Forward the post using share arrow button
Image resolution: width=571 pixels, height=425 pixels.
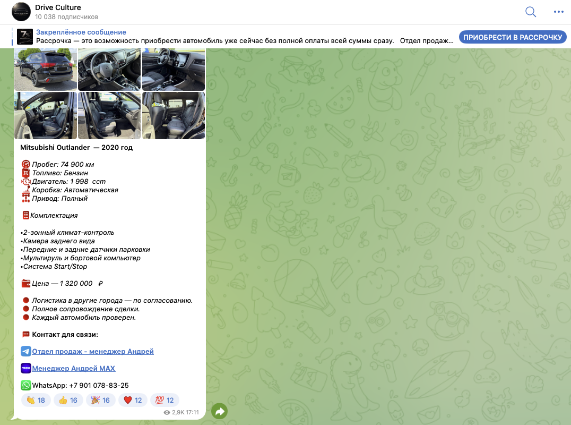219,412
